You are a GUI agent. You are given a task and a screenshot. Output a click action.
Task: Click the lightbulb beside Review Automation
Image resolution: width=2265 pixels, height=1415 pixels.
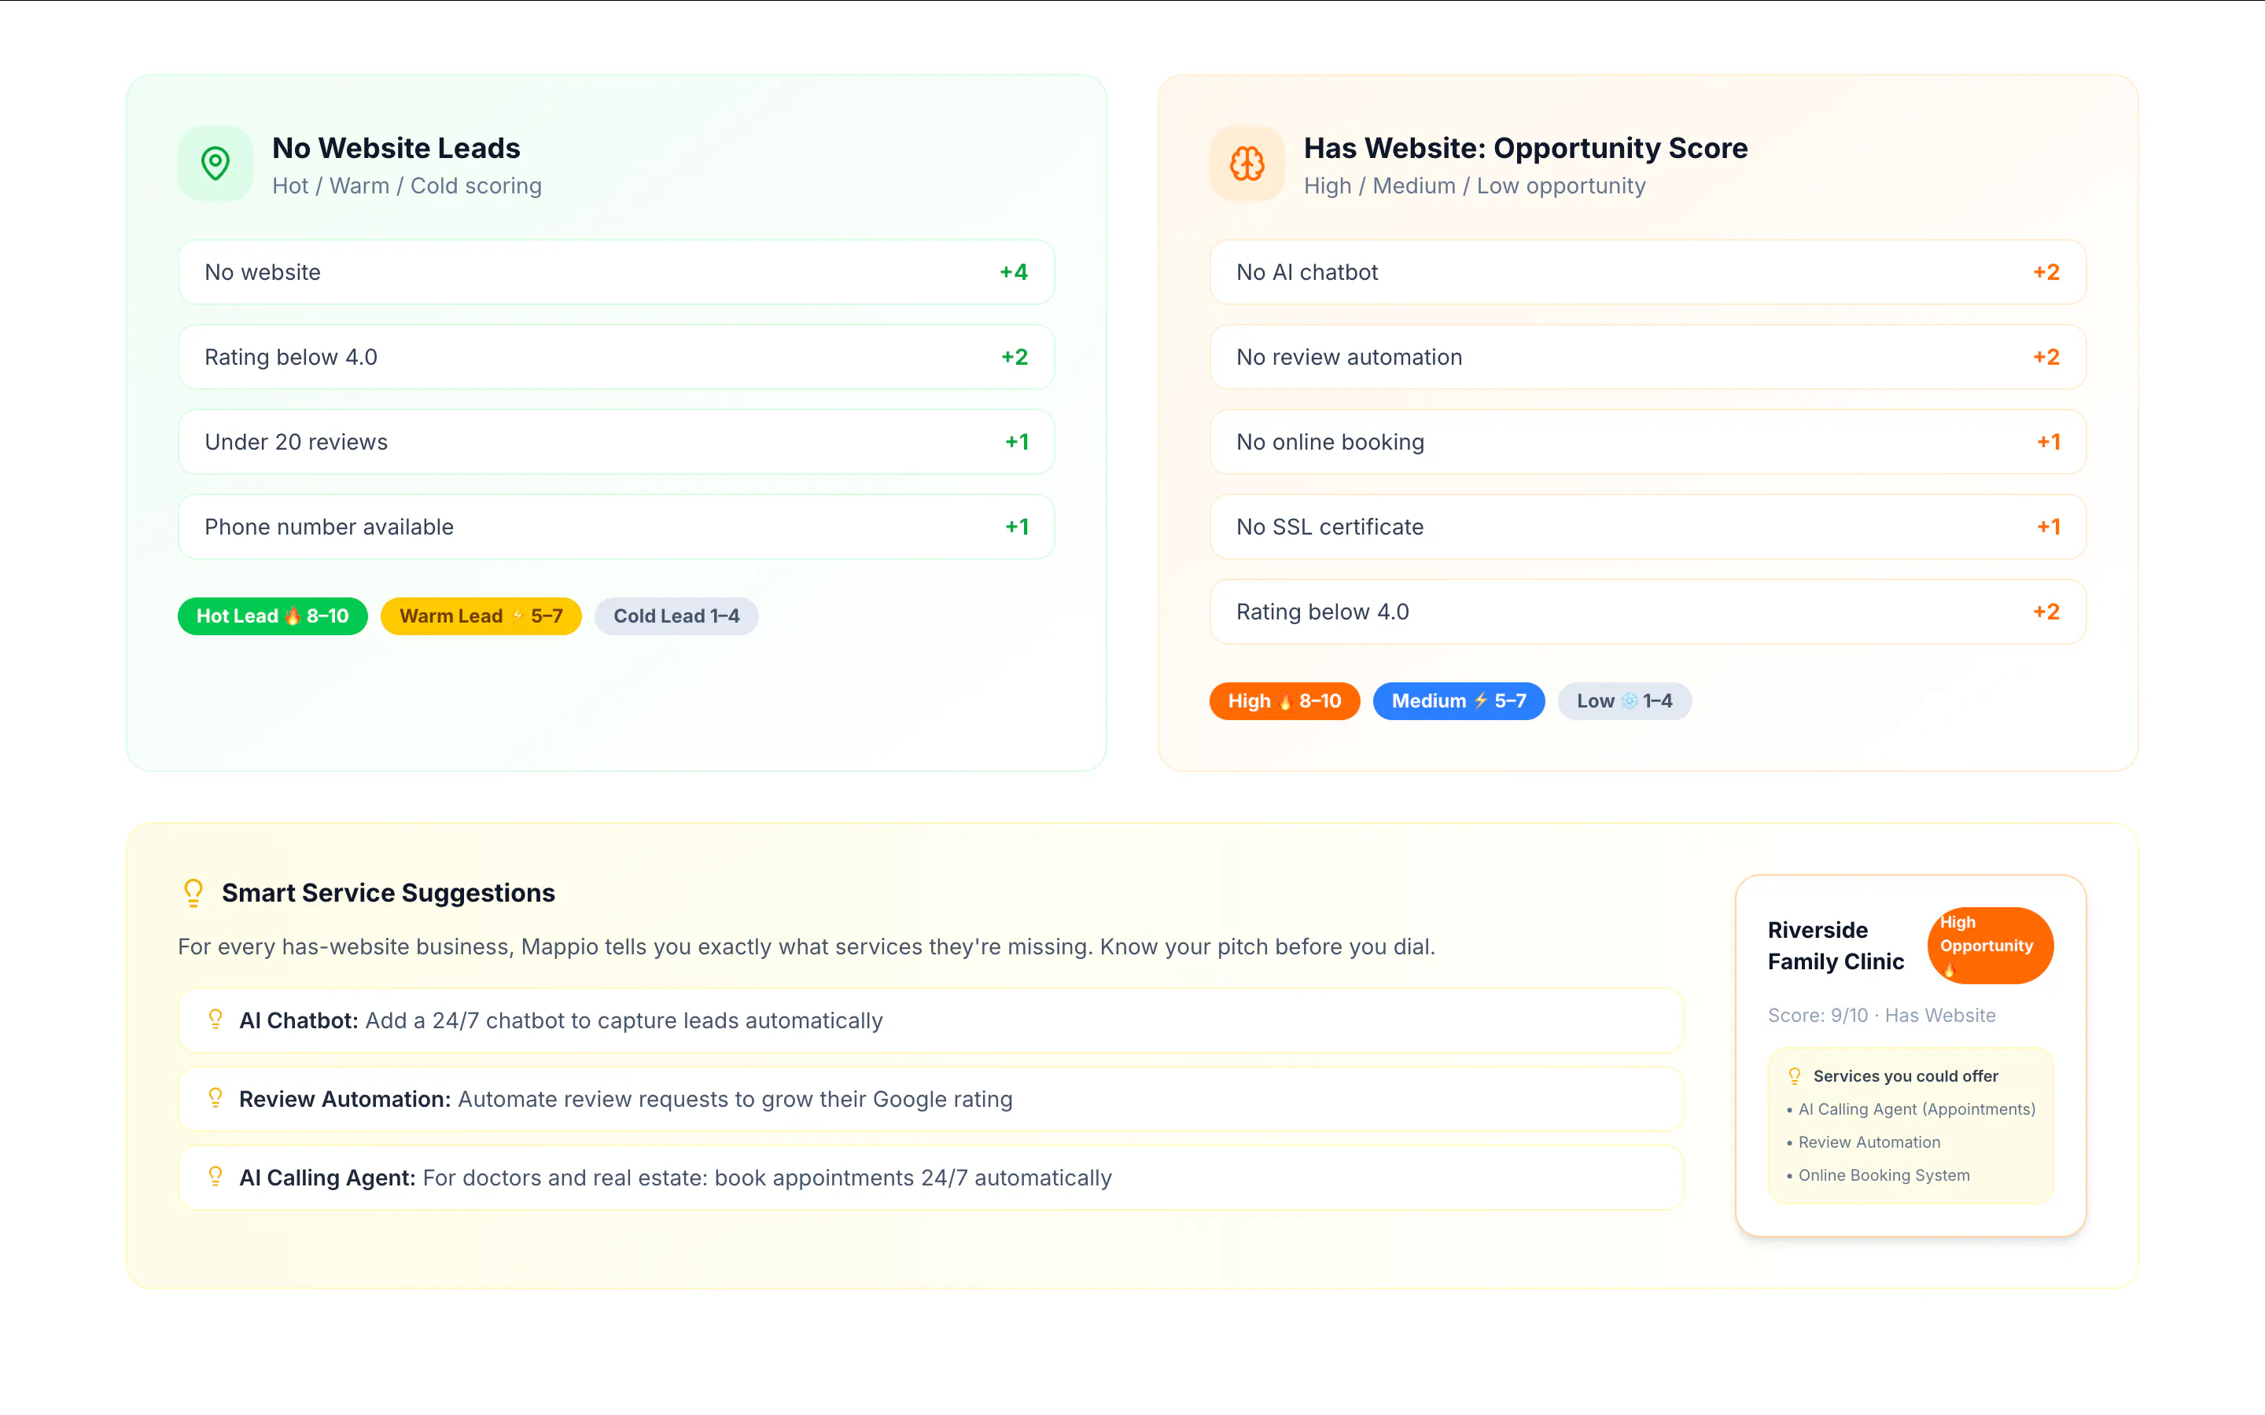[215, 1097]
